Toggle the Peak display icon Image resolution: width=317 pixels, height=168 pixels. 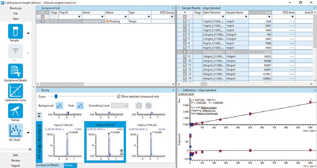pyautogui.click(x=80, y=105)
